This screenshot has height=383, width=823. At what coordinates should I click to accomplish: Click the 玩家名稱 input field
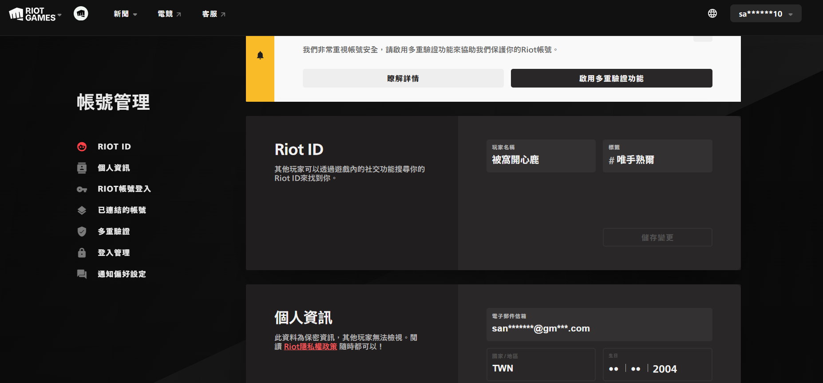pos(541,156)
